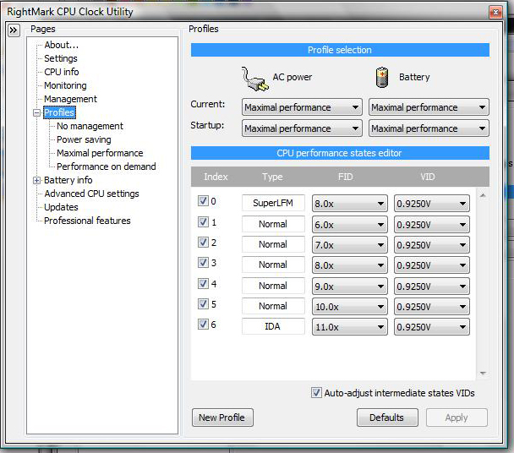Click the New Profile button
Image resolution: width=514 pixels, height=453 pixels.
point(222,418)
